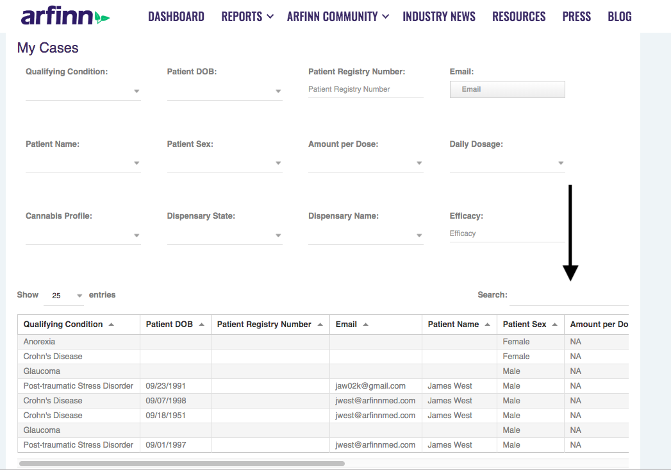
Task: Open the Industry News page
Action: pos(439,17)
